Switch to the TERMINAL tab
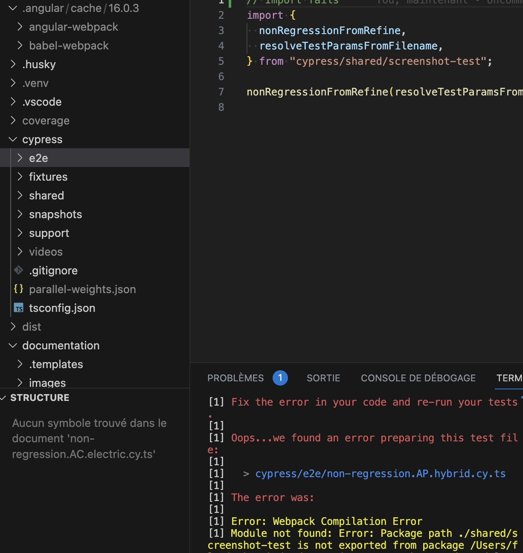Screen dimensions: 523x553 pos(510,378)
